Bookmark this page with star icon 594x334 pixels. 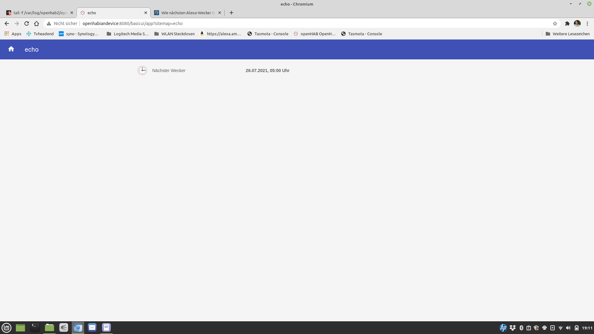pos(555,24)
